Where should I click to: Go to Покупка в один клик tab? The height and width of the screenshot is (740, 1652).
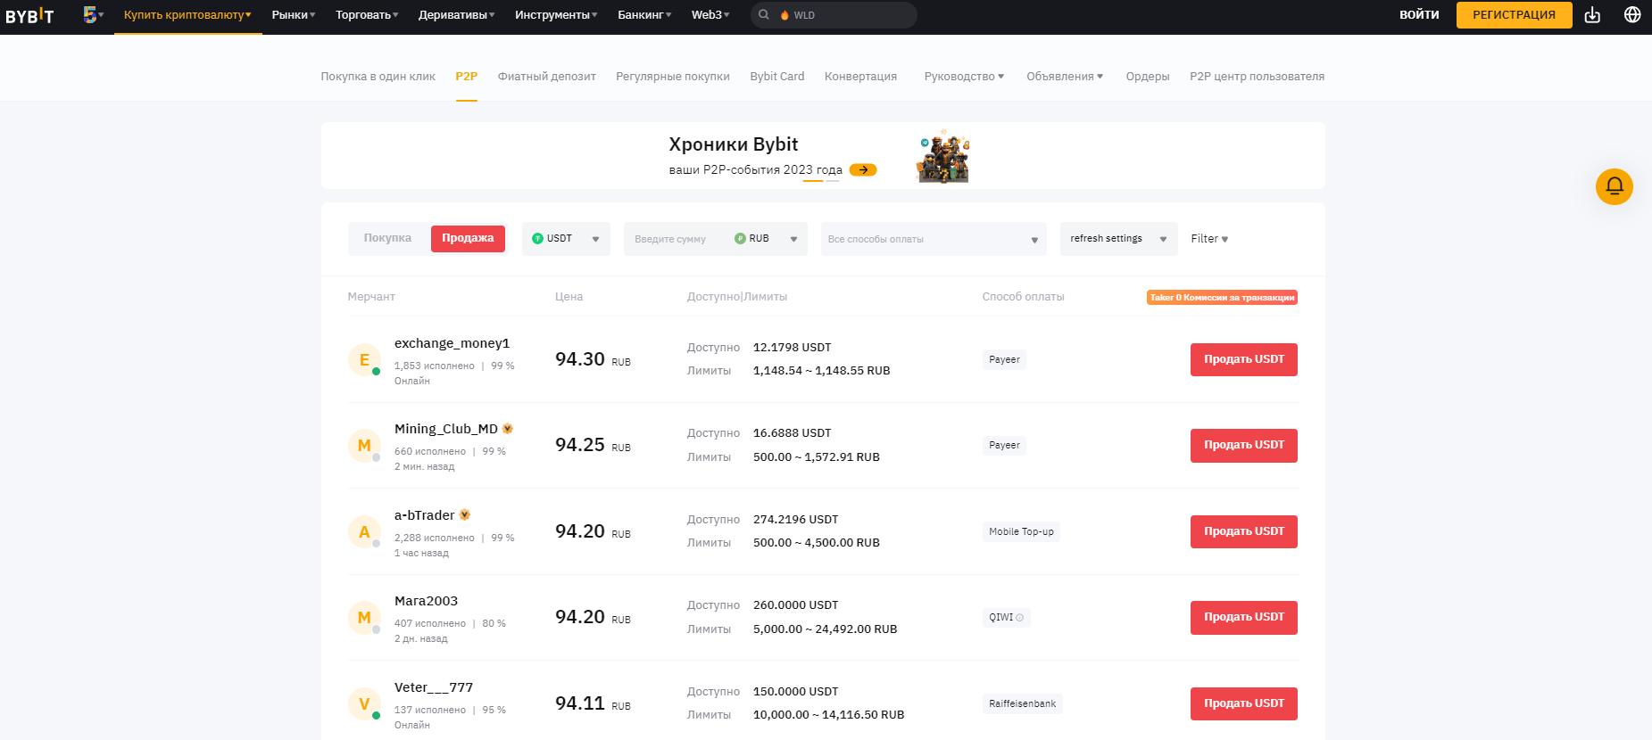tap(378, 77)
